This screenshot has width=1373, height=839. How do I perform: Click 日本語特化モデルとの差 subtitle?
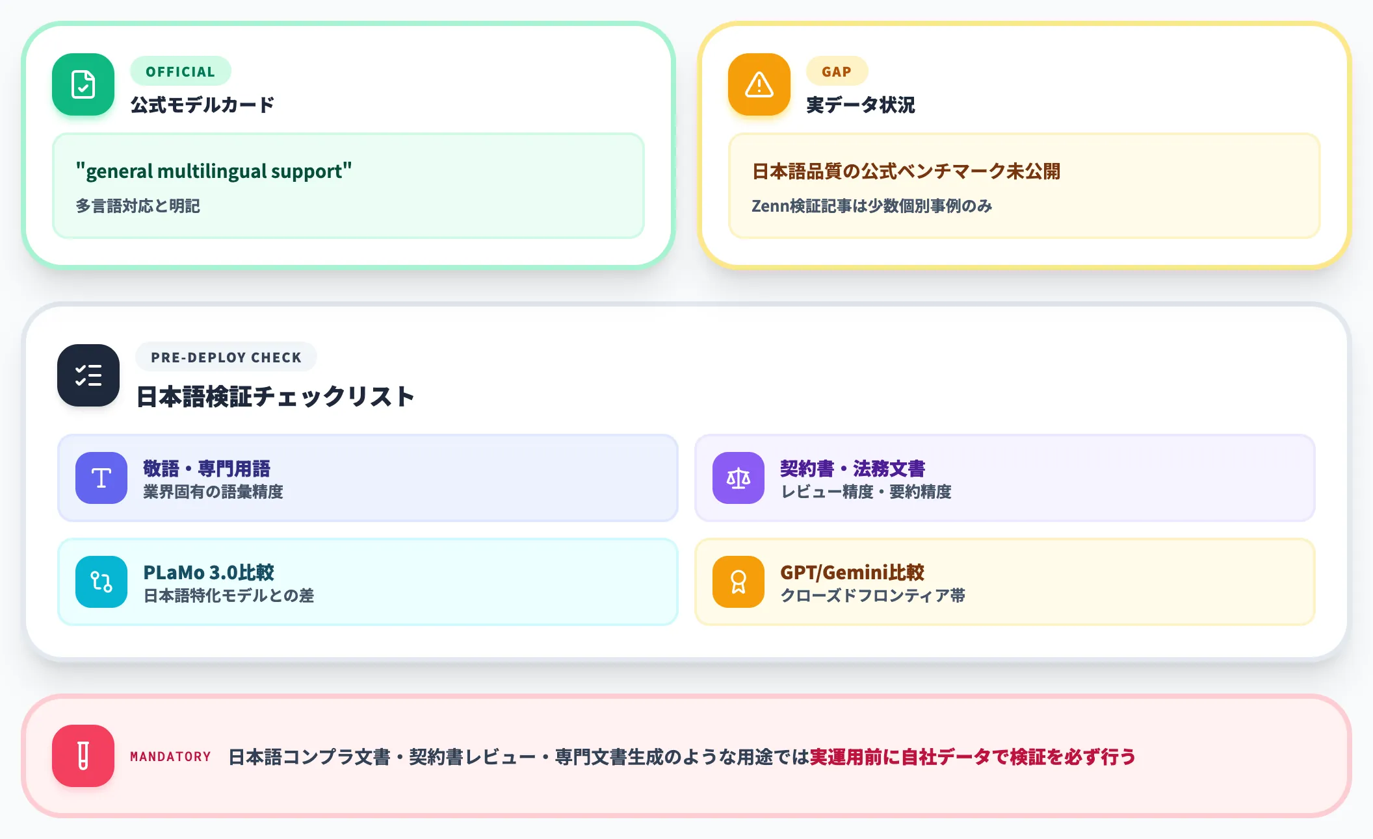229,595
